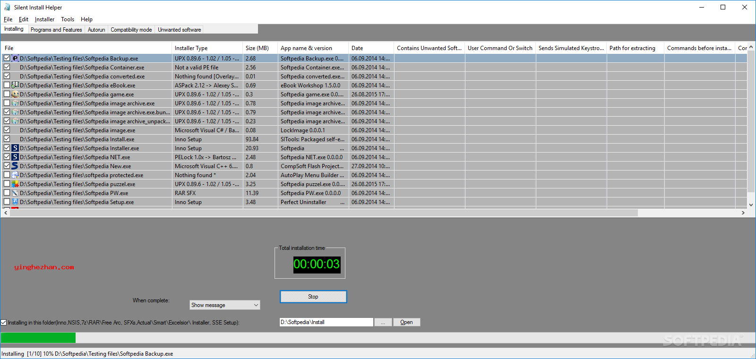Screen dimensions: 756x359
Task: Switch to Unwanted software tab
Action: pyautogui.click(x=180, y=30)
